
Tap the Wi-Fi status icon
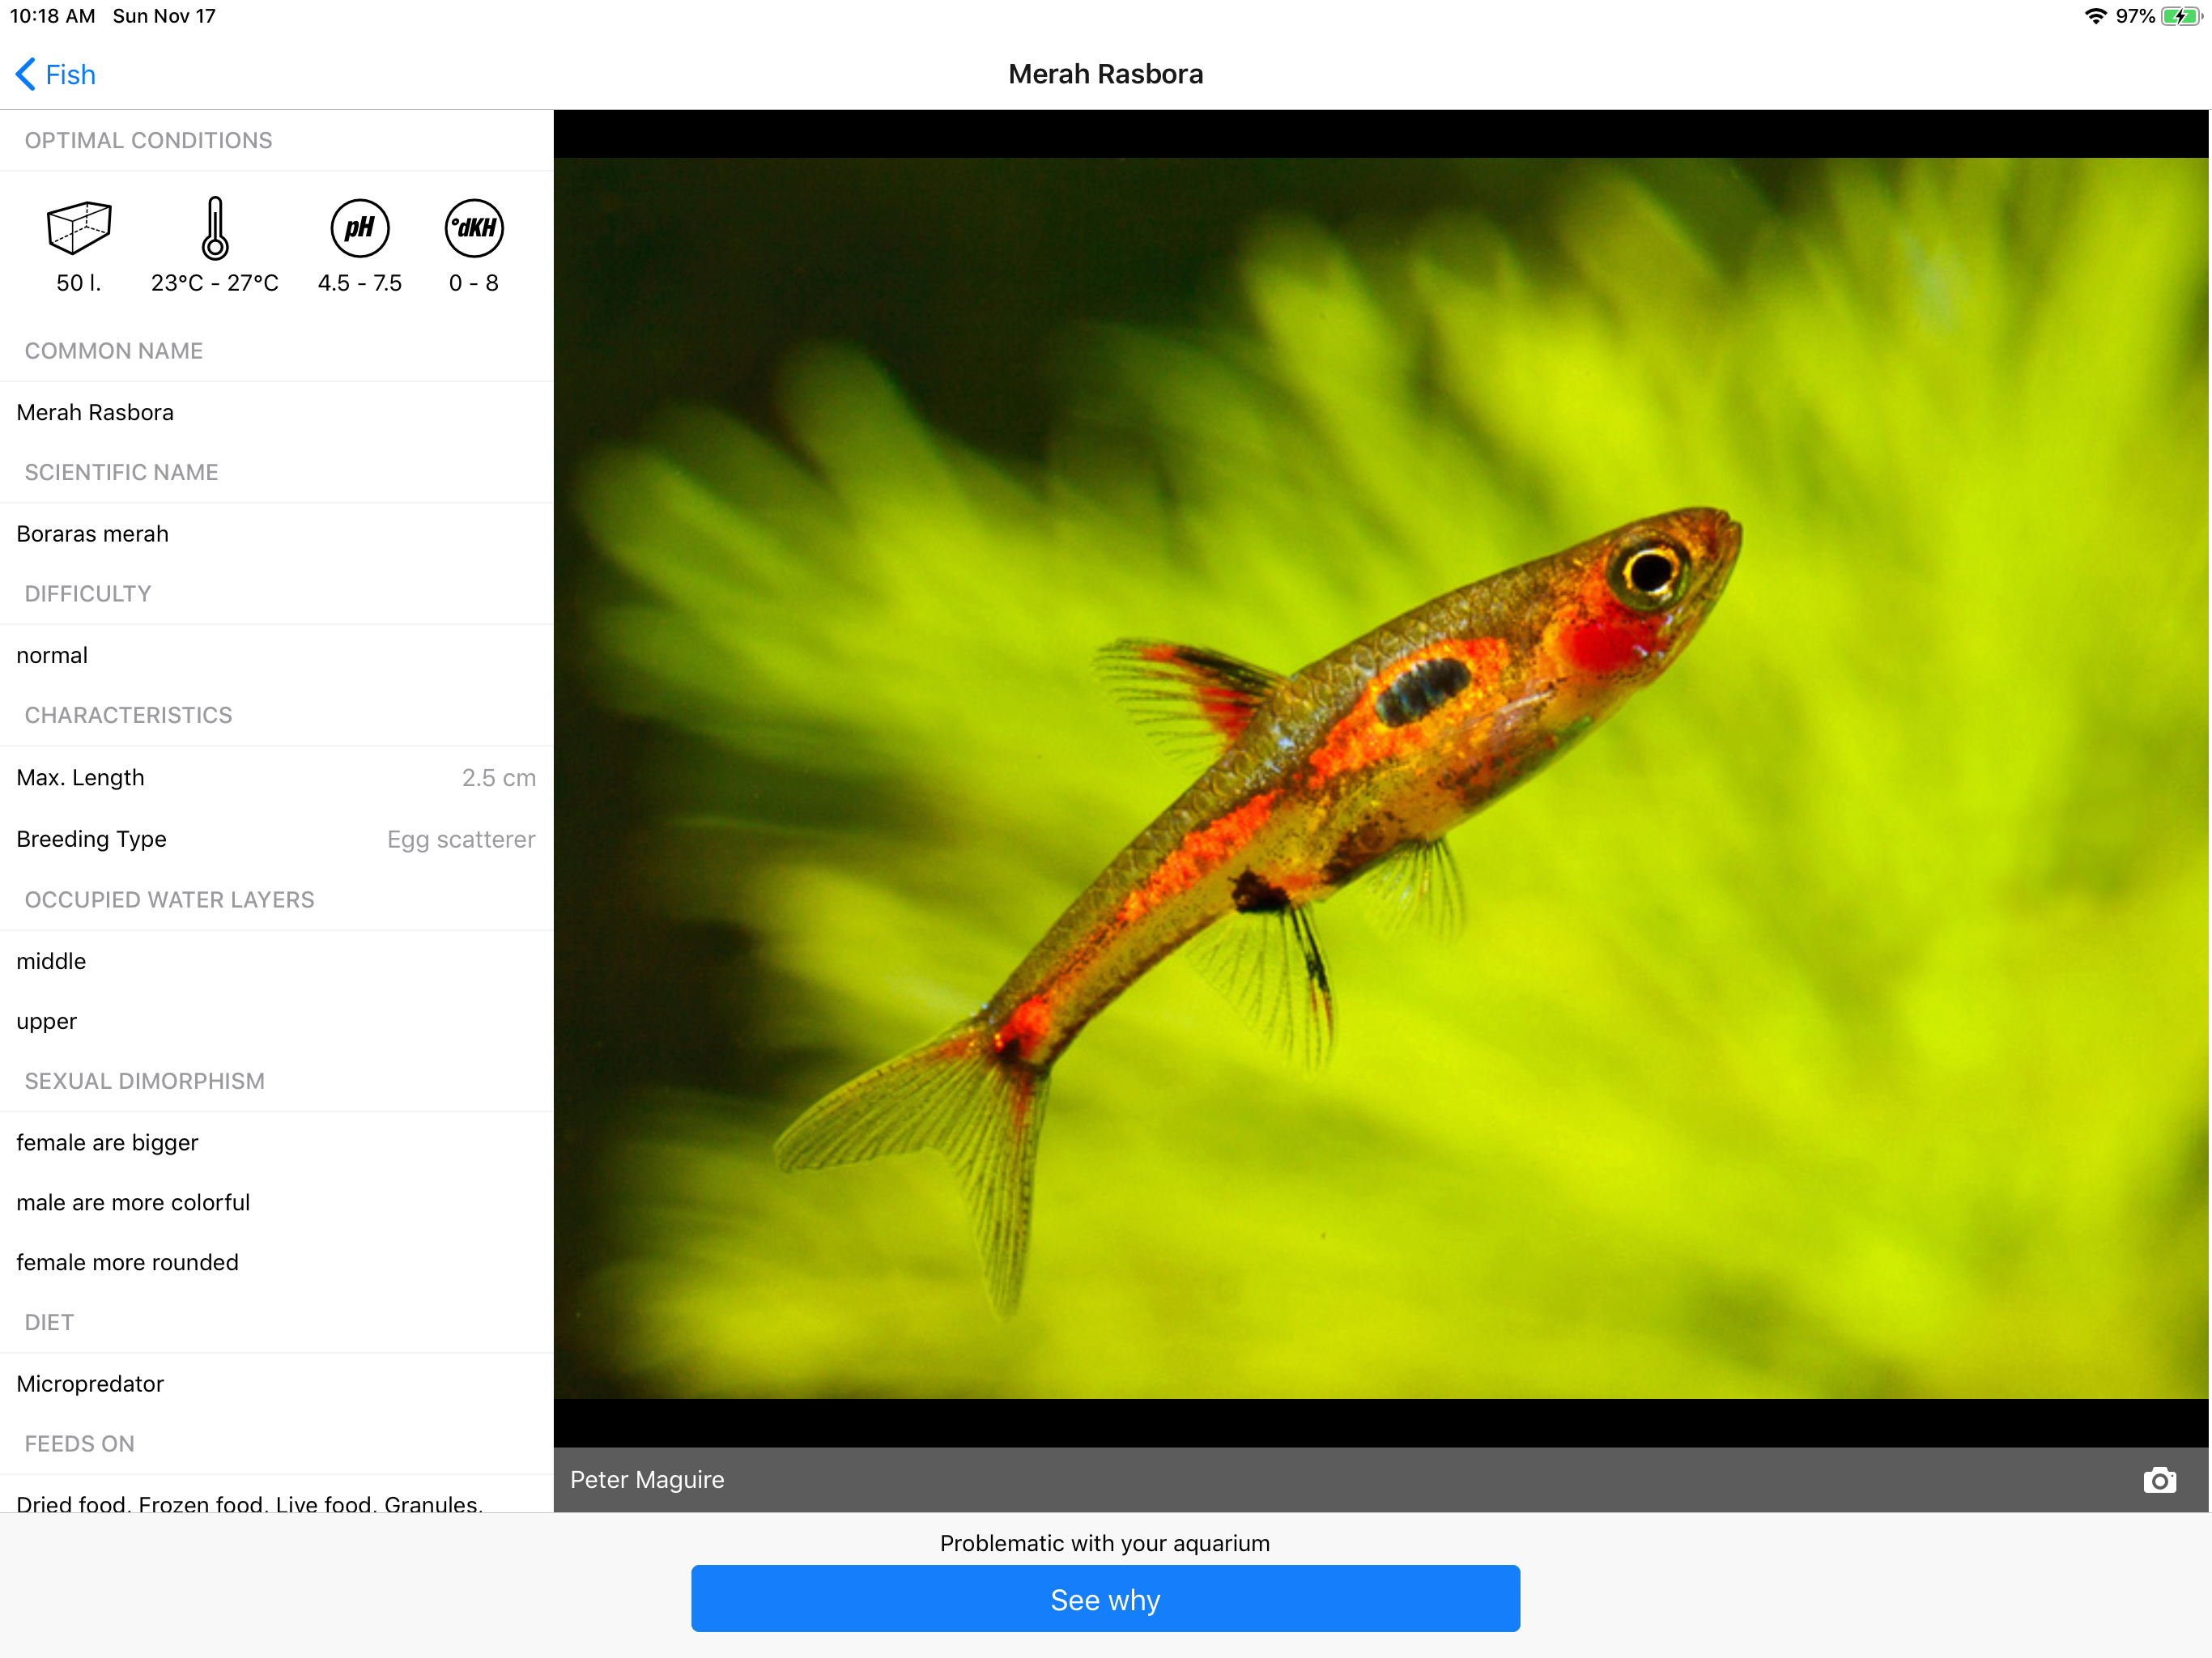pyautogui.click(x=2095, y=16)
